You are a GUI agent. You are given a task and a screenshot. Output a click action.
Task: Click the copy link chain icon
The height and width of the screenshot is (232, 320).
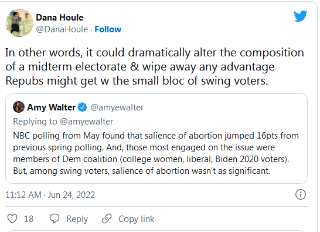click(107, 218)
